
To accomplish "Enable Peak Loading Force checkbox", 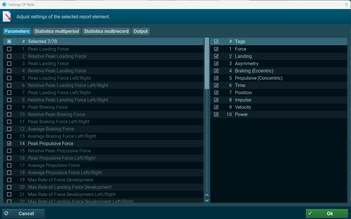I will pos(9,49).
